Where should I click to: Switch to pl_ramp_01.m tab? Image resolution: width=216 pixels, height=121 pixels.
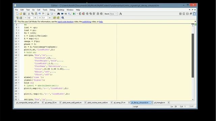click(119, 103)
